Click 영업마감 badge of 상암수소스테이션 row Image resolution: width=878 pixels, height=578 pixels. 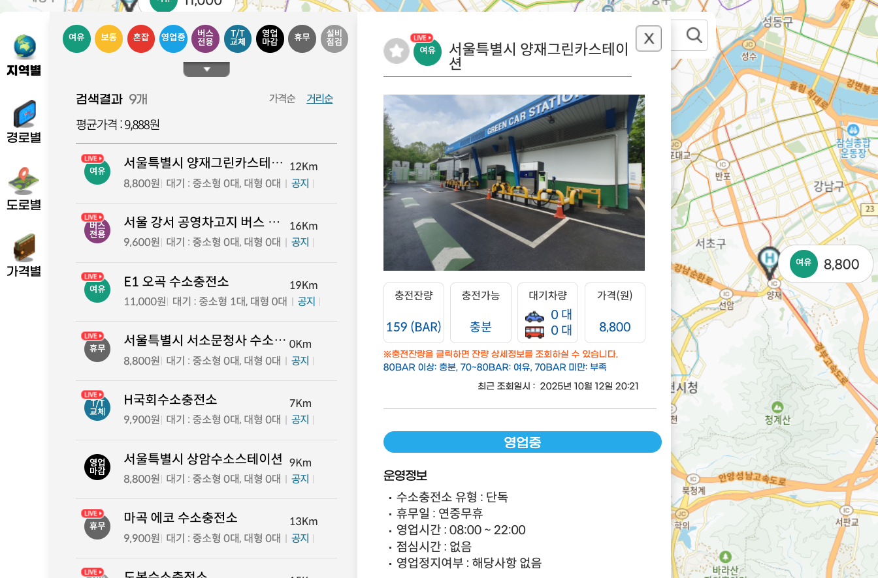tap(97, 466)
